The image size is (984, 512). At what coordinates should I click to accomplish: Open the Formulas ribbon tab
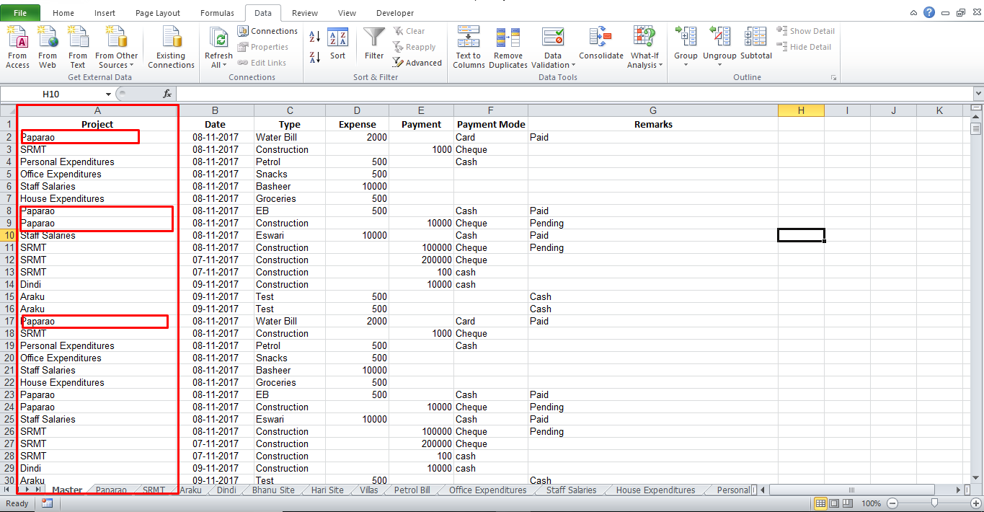[217, 13]
